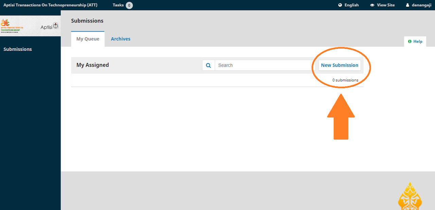Click the eye icon beside View Site
The width and height of the screenshot is (435, 210).
372,5
